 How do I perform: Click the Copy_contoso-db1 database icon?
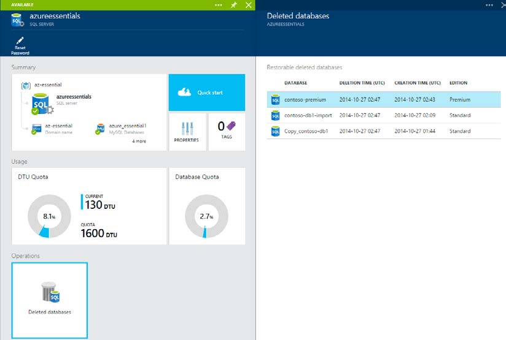(276, 131)
